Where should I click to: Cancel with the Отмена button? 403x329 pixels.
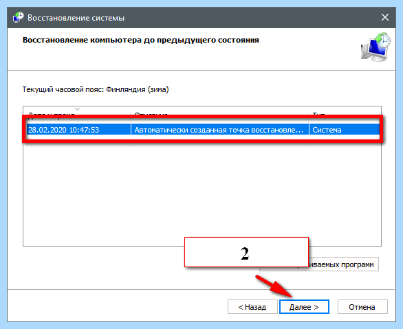pyautogui.click(x=362, y=306)
